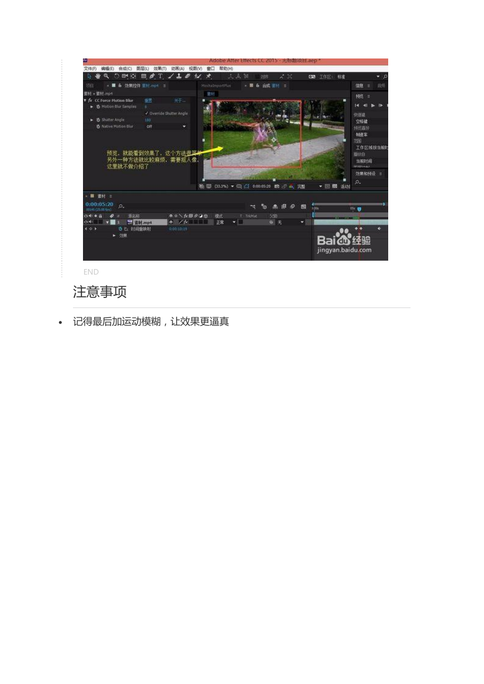Click the 关于... link of the effect

click(x=179, y=100)
